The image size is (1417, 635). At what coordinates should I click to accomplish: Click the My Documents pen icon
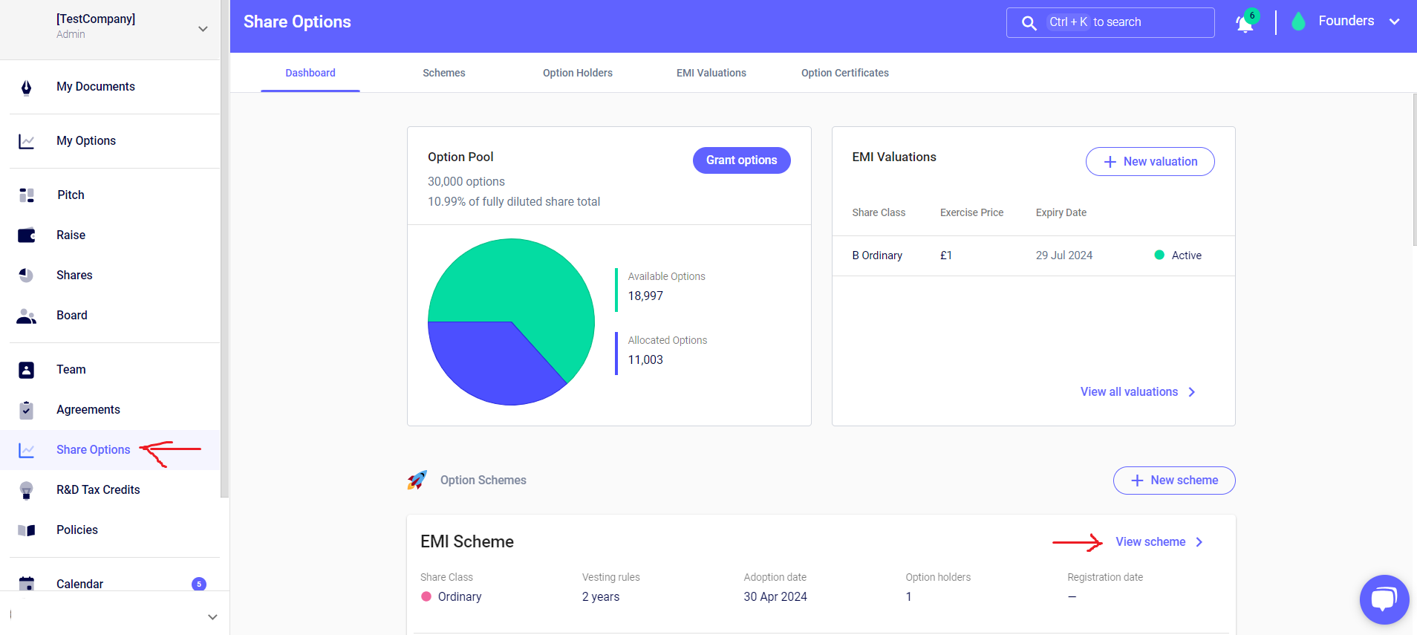point(27,88)
